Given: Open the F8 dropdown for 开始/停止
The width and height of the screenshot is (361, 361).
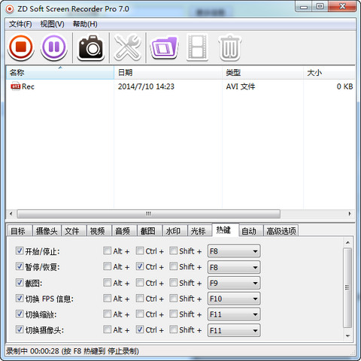Looking at the screenshot, I should (234, 251).
